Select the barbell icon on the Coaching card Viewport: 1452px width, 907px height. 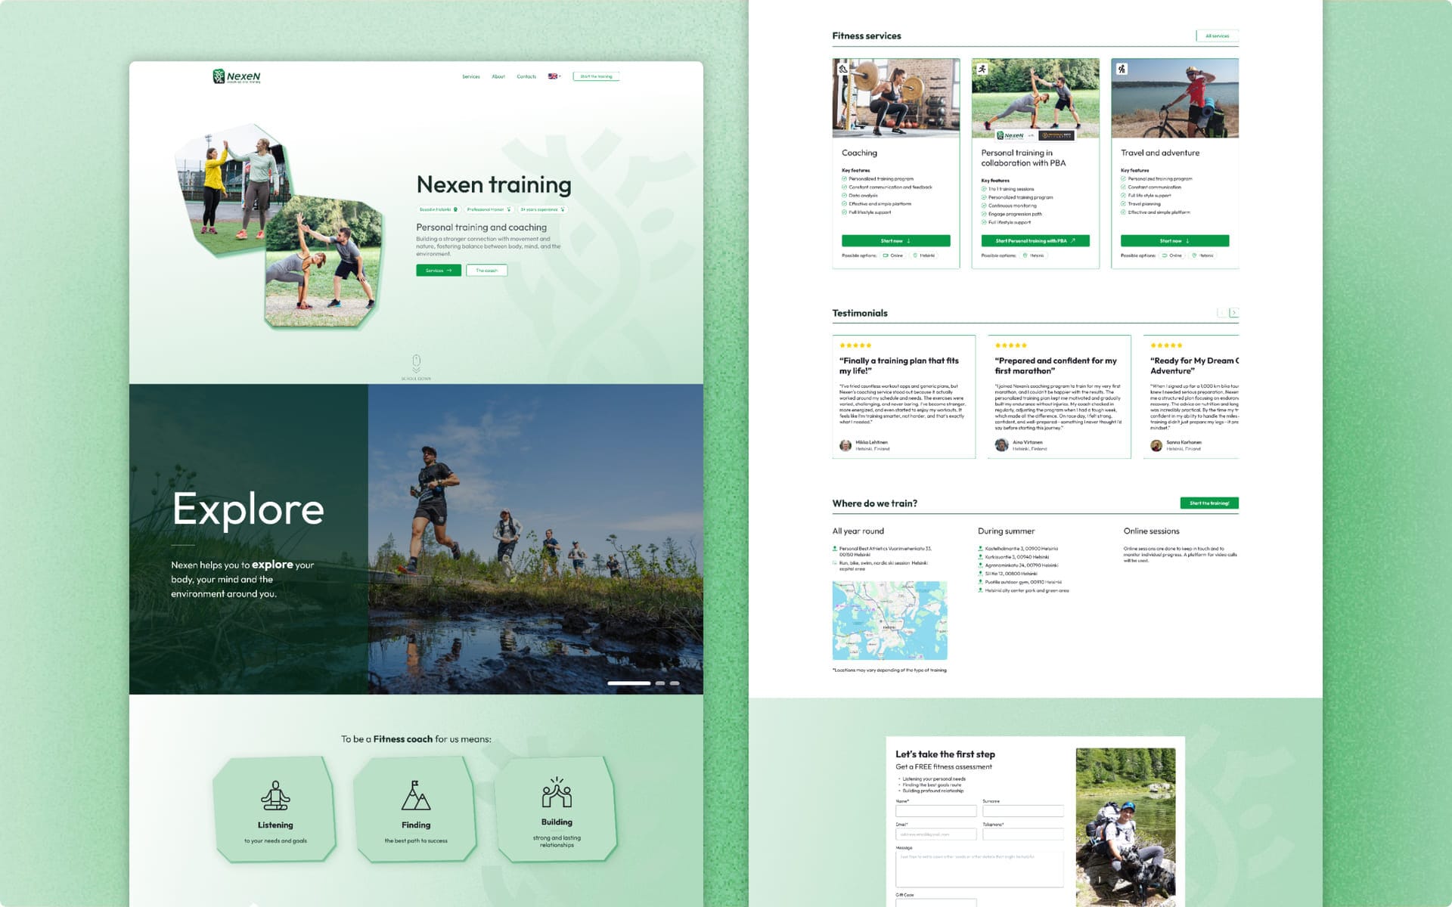[845, 69]
